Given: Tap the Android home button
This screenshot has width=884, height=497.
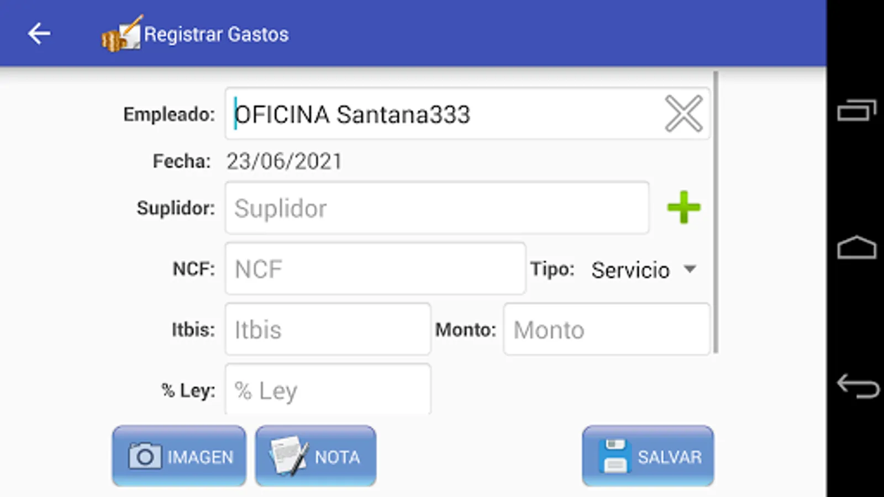Looking at the screenshot, I should [x=856, y=247].
